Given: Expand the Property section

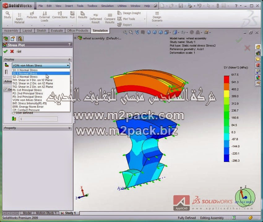Looking at the screenshot, I should [69, 128].
